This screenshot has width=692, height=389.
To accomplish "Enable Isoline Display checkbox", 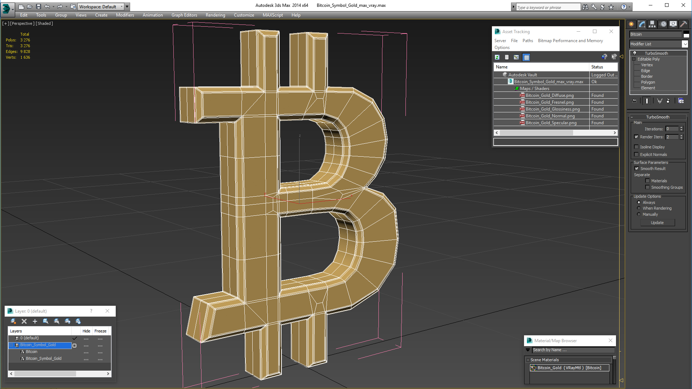I will coord(636,147).
